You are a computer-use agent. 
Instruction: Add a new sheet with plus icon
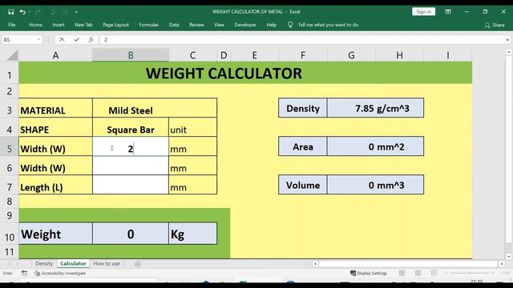tap(137, 264)
